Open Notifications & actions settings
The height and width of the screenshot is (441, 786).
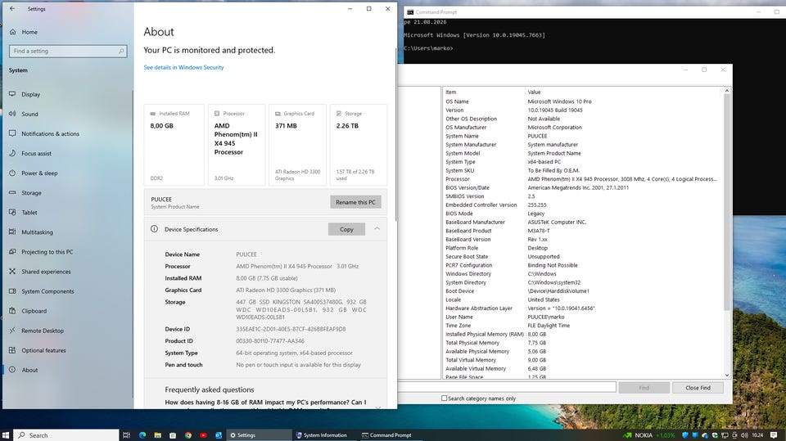coord(50,134)
